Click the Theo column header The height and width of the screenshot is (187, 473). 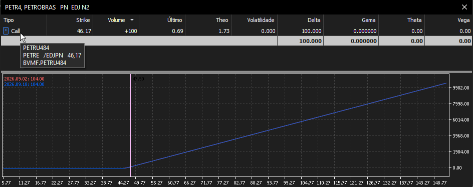coord(222,20)
